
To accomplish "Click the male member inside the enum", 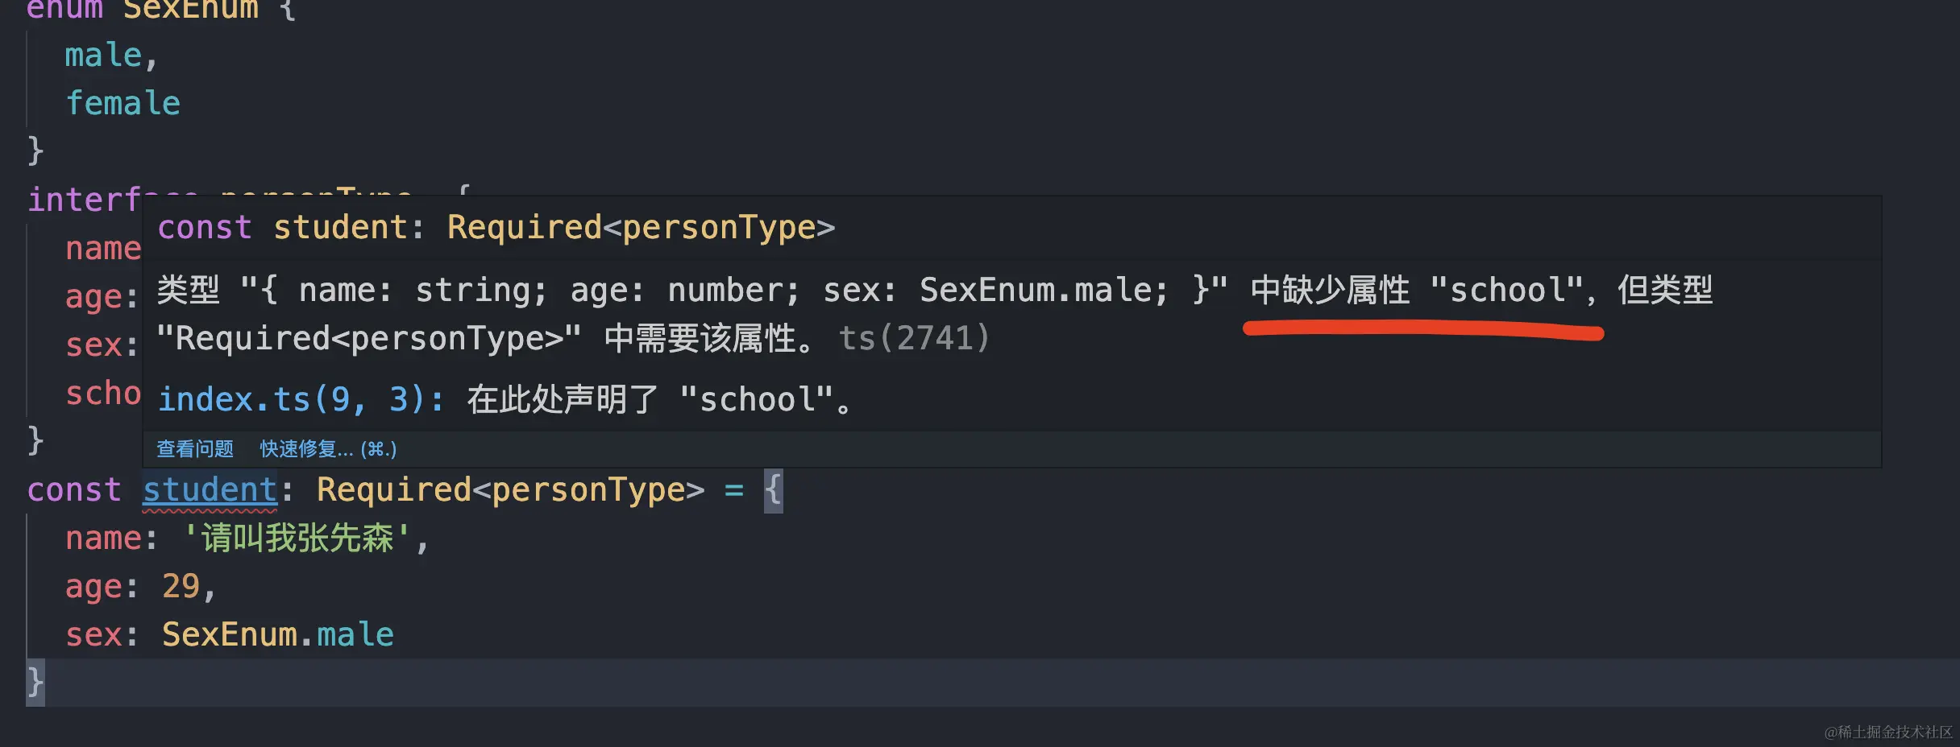I will 103,56.
